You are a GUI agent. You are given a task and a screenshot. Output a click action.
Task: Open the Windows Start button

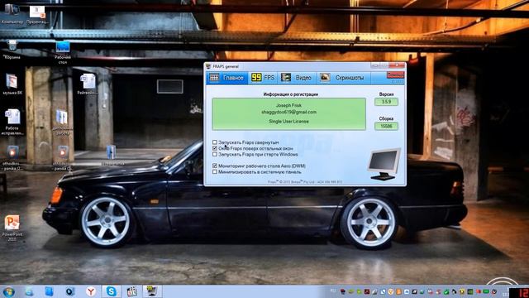pyautogui.click(x=8, y=291)
